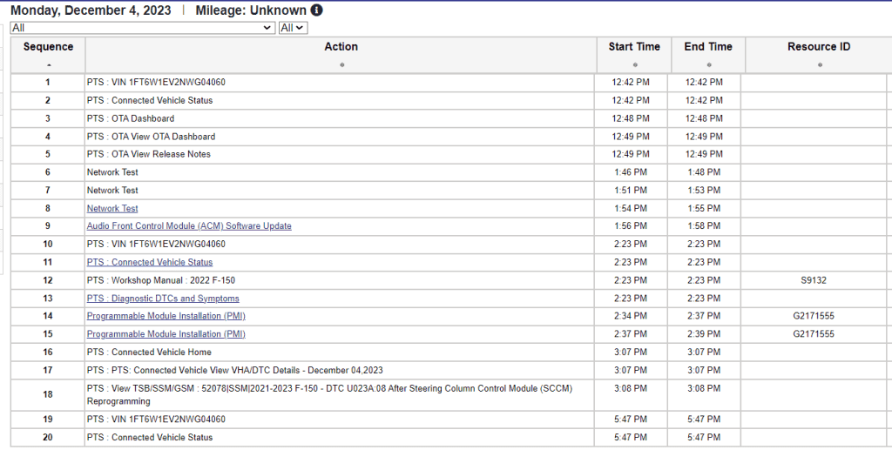This screenshot has width=892, height=470.
Task: Select the Programmable Module Installation link in sequence 15
Action: pos(166,334)
